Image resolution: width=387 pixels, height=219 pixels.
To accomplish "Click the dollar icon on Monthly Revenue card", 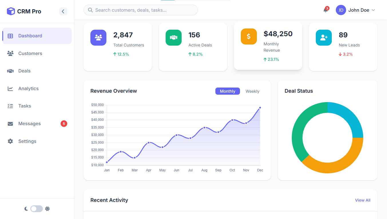I will [249, 36].
